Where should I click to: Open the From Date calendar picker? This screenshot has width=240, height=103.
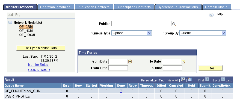pyautogui.click(x=130, y=61)
